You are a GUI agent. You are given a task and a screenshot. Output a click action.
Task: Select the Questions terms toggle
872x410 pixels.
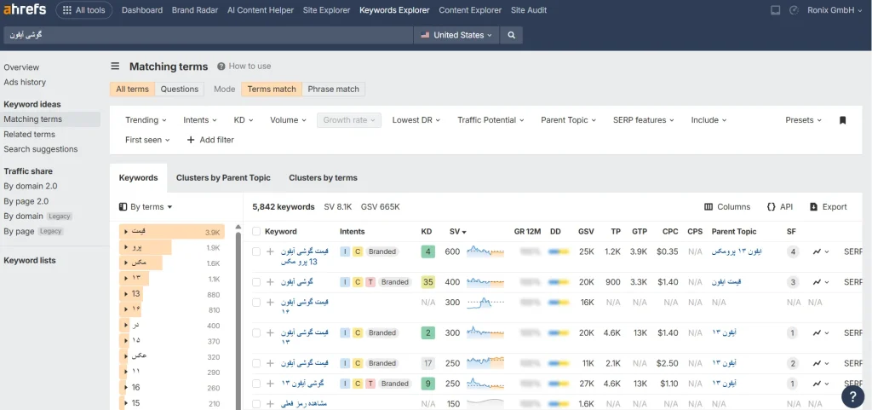pyautogui.click(x=179, y=89)
